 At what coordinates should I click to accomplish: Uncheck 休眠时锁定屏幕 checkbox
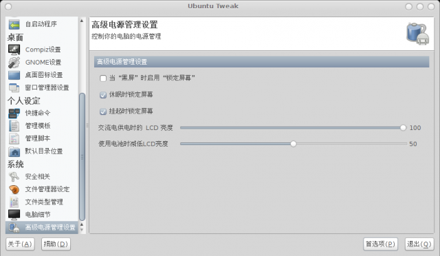pyautogui.click(x=103, y=95)
